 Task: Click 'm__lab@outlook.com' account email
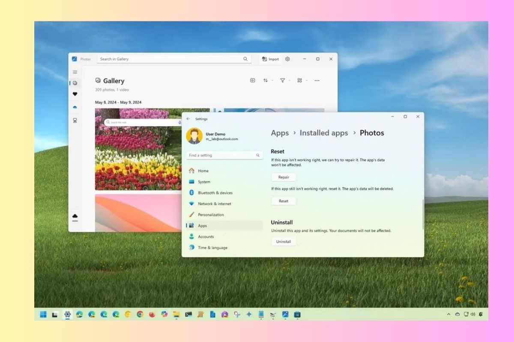(x=222, y=139)
